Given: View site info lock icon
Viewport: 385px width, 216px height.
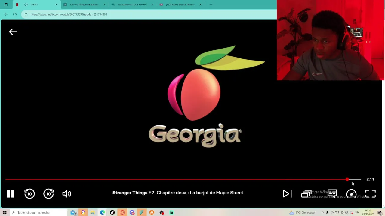Looking at the screenshot, I should pos(26,14).
